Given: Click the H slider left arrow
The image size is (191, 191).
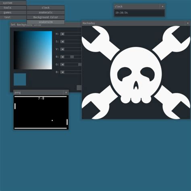Looking at the screenshot, I should [x=62, y=34].
